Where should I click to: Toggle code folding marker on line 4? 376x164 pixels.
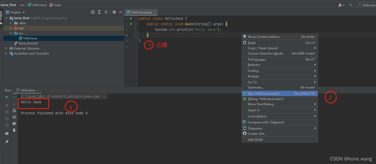[x=137, y=35]
